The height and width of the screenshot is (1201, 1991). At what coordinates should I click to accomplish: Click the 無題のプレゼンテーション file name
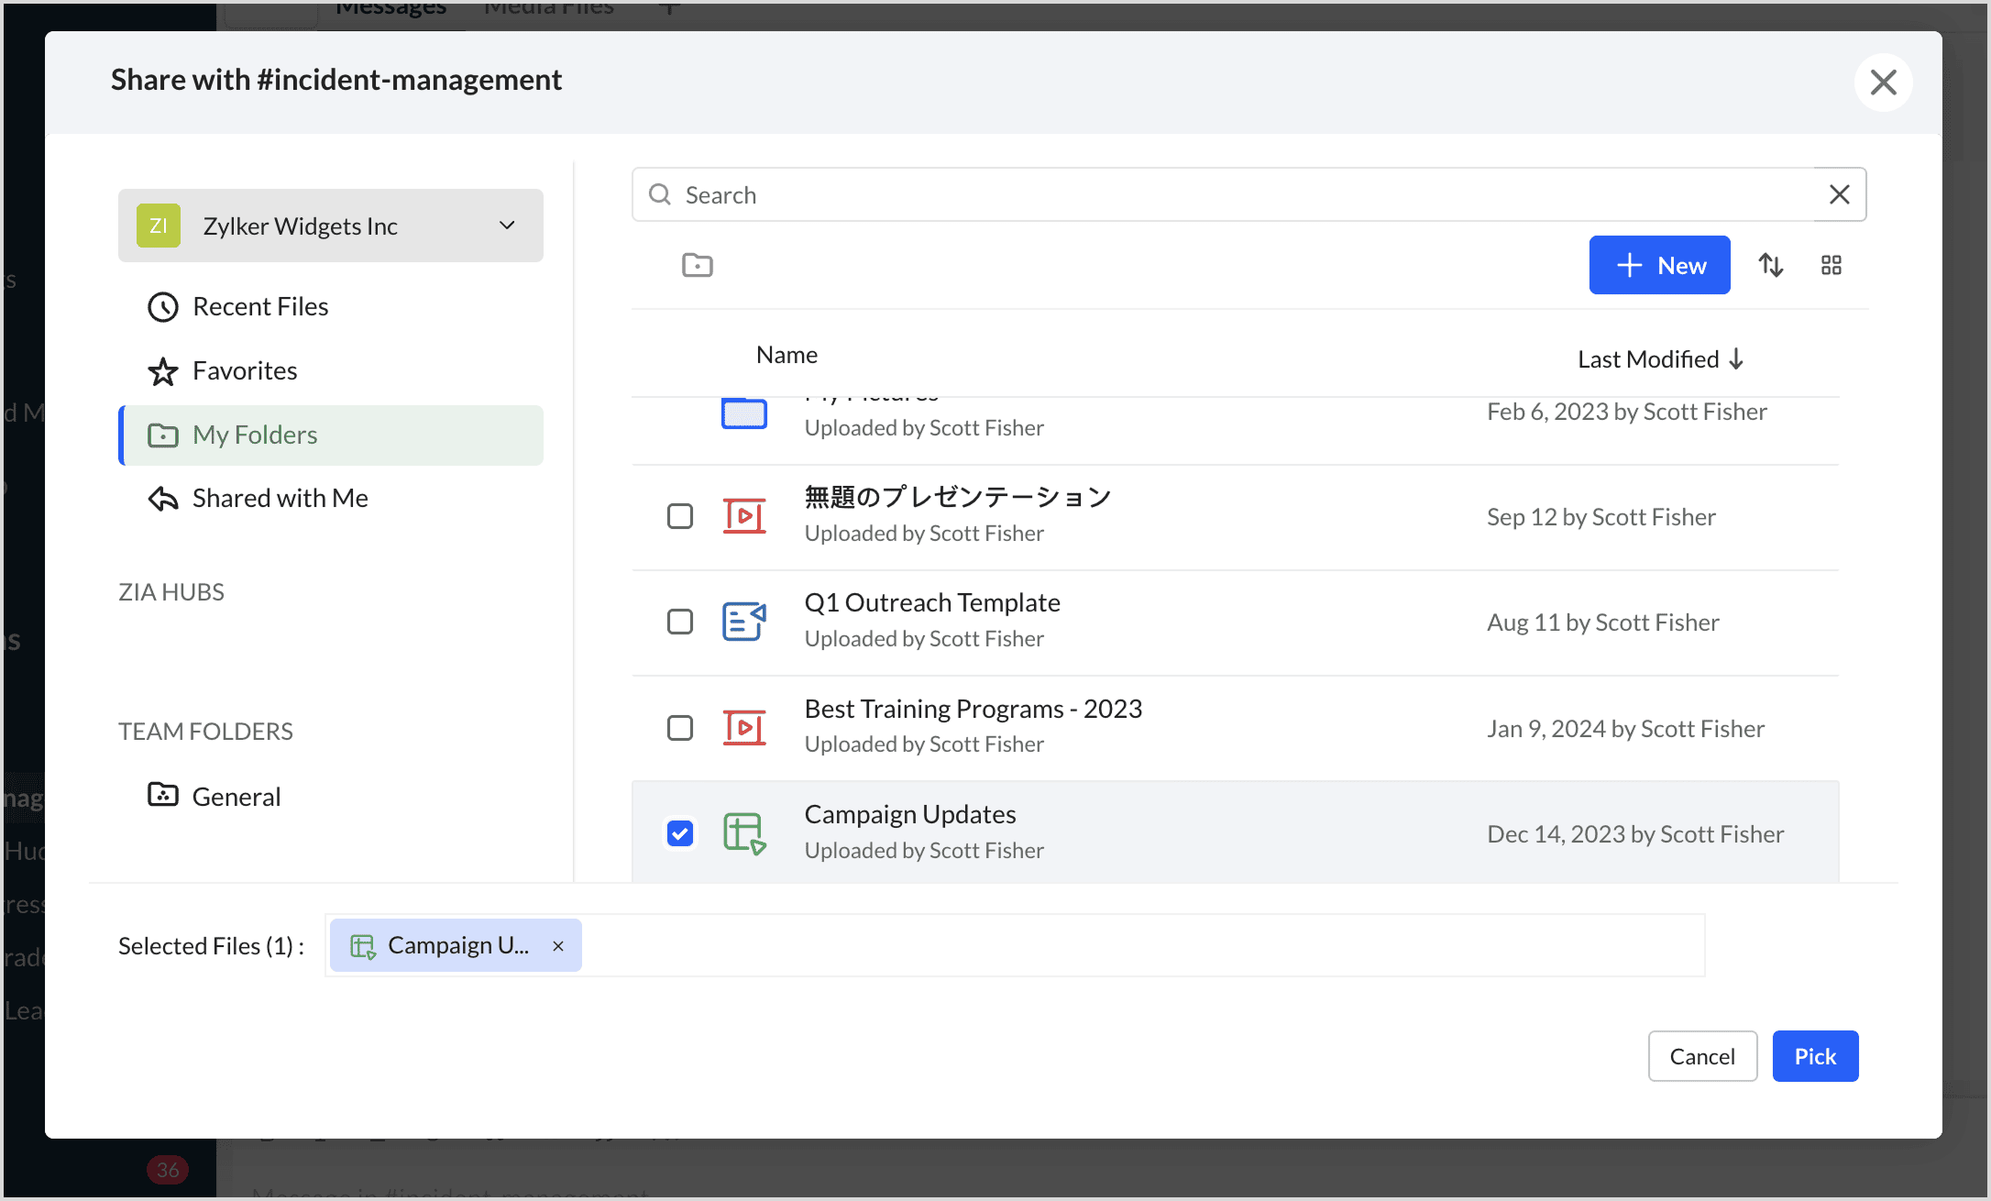click(x=958, y=497)
